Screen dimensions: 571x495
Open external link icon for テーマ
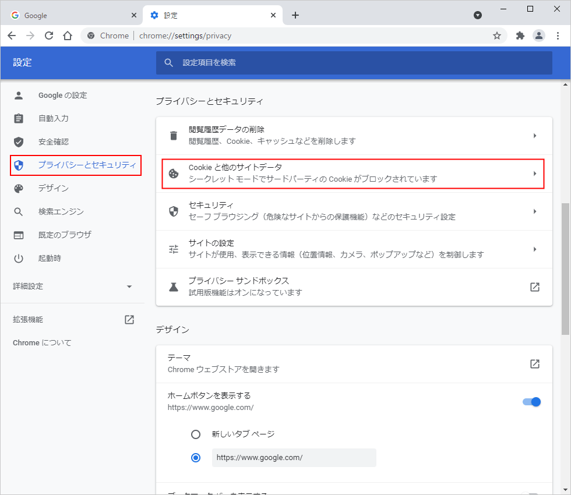(x=535, y=364)
